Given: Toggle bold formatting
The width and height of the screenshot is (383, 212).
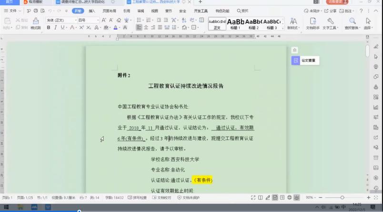Looking at the screenshot, I should [x=48, y=28].
